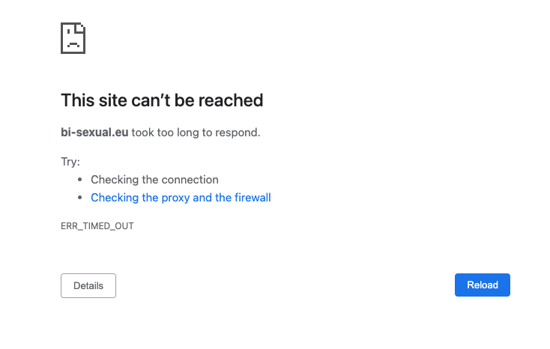Click the bullet before "Checking the connection"

[x=80, y=180]
